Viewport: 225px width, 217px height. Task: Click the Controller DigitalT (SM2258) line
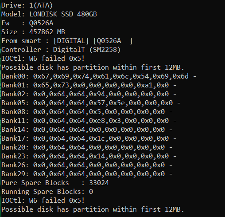coord(61,50)
